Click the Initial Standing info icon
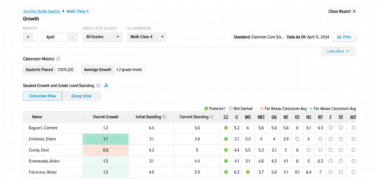 (164, 117)
